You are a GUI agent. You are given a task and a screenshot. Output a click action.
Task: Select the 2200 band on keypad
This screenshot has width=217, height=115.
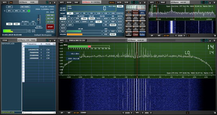tap(129, 17)
